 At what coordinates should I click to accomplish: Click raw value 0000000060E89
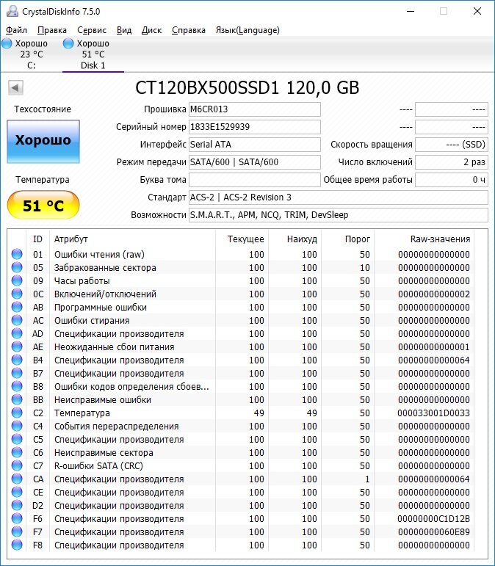pos(433,531)
